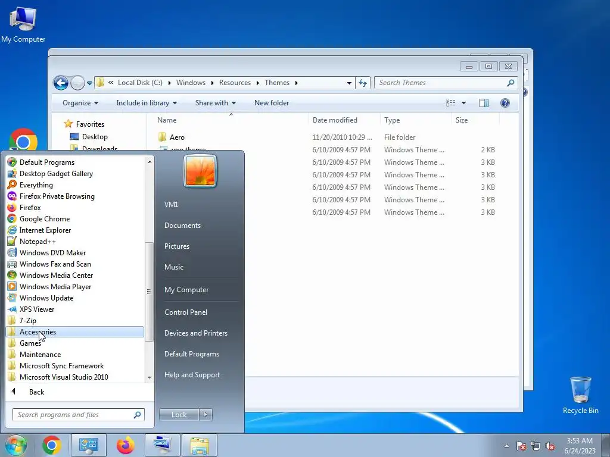The image size is (610, 457).
Task: Open Firefox from the taskbar
Action: [x=125, y=445]
